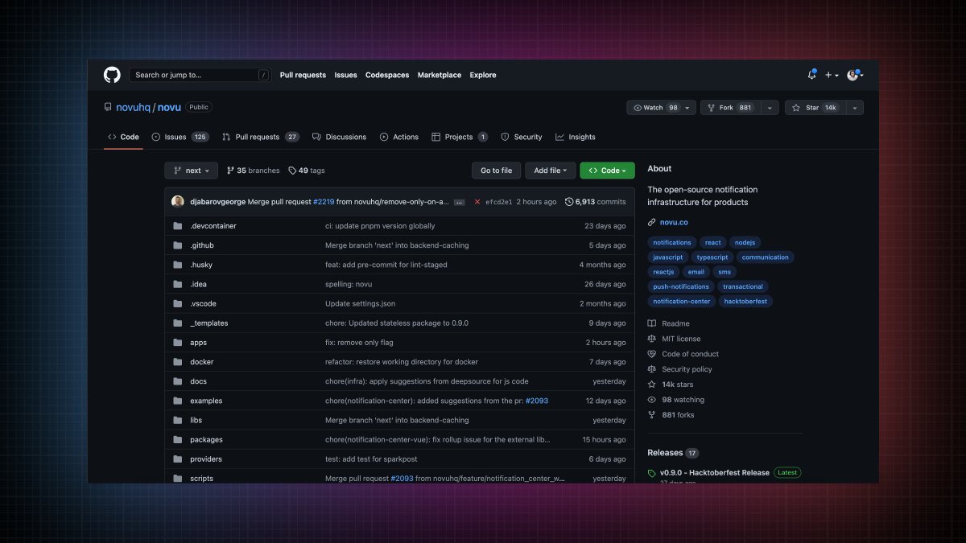This screenshot has width=966, height=543.
Task: Click the plus sign create icon
Action: (829, 75)
